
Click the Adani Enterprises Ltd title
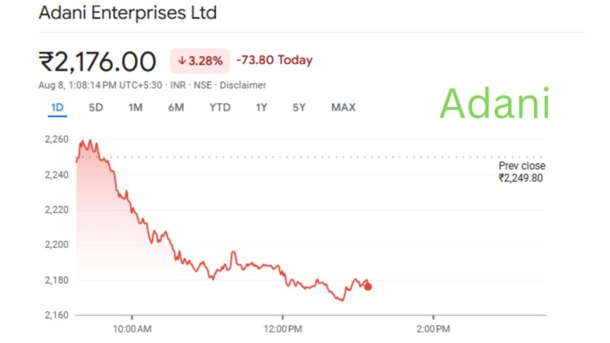[x=127, y=13]
